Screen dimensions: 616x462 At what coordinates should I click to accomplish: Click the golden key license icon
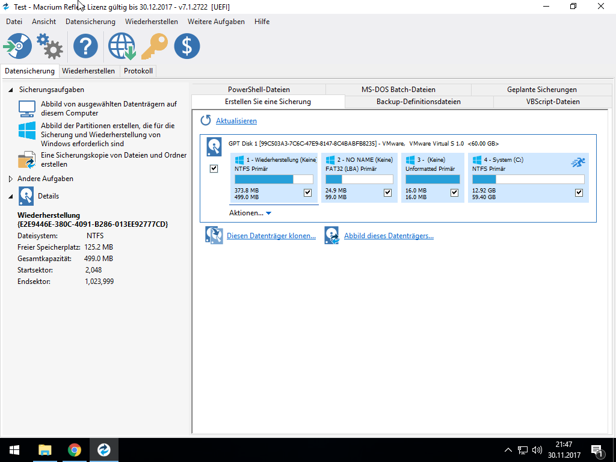(x=155, y=46)
